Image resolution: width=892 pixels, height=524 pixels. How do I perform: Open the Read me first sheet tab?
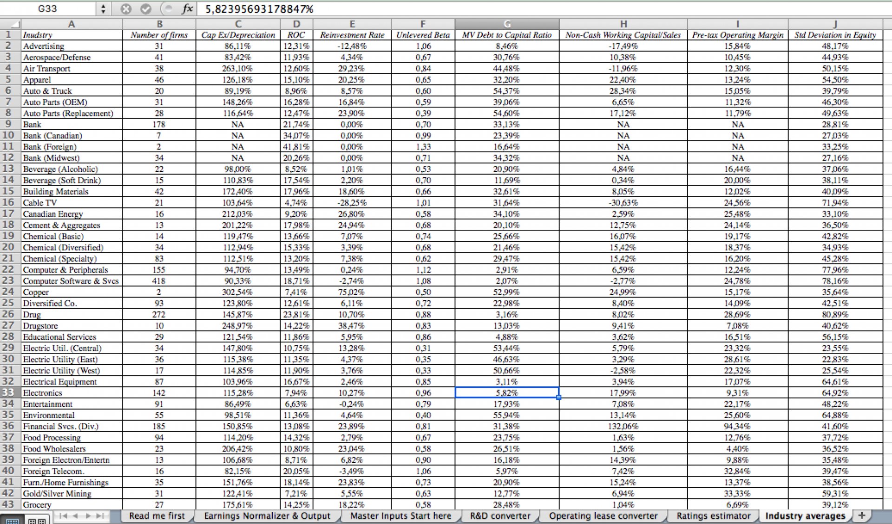157,516
